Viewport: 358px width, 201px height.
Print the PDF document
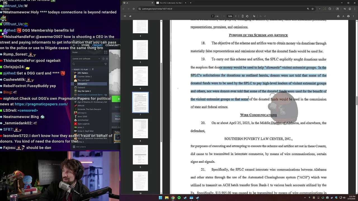348,16
